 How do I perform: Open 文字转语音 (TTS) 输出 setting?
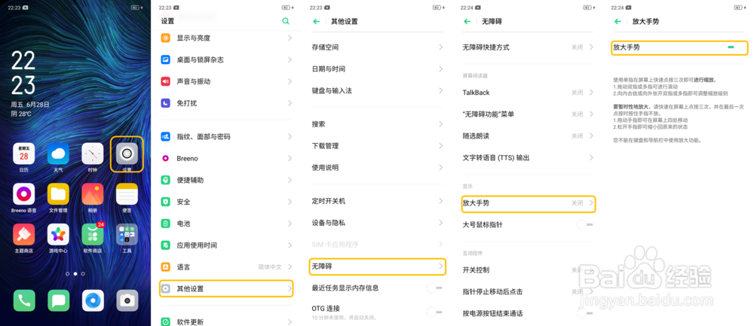[x=528, y=157]
